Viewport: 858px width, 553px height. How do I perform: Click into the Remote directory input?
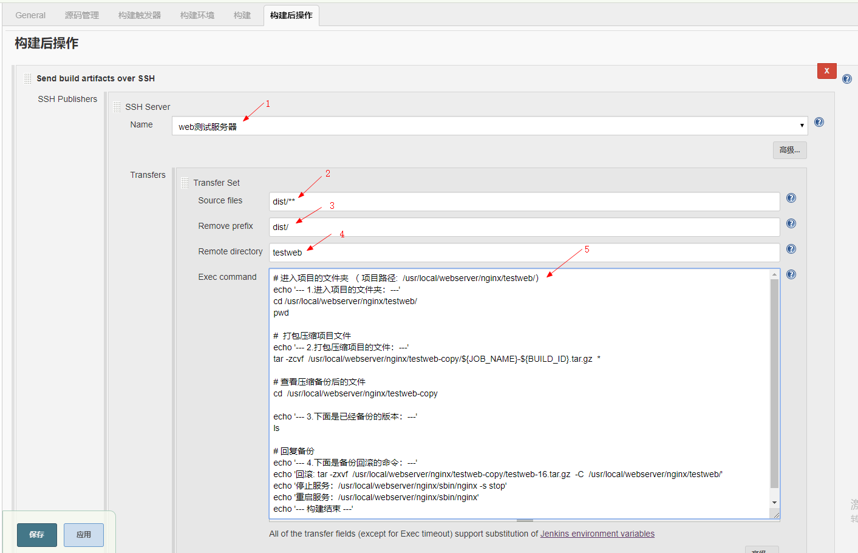[525, 253]
